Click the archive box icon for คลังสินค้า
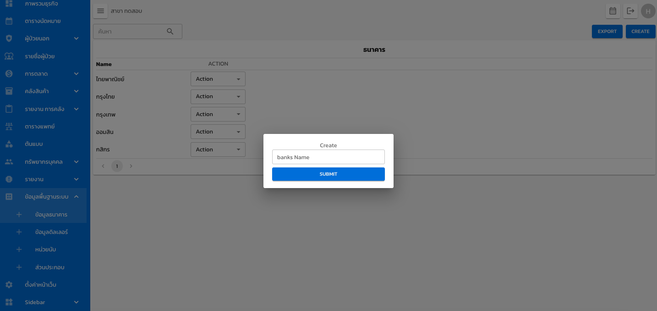 click(x=9, y=91)
